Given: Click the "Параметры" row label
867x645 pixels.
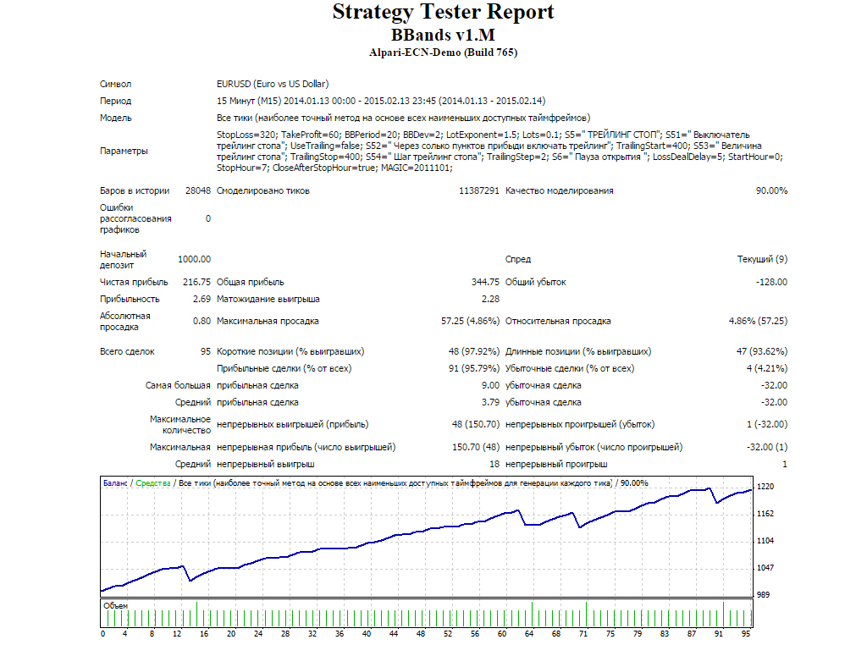Looking at the screenshot, I should coord(124,151).
